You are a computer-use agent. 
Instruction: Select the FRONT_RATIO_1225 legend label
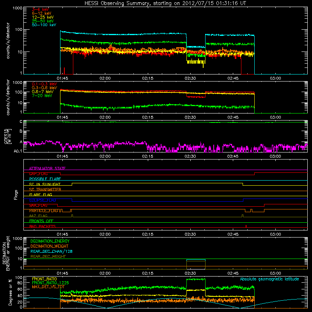coord(50,283)
